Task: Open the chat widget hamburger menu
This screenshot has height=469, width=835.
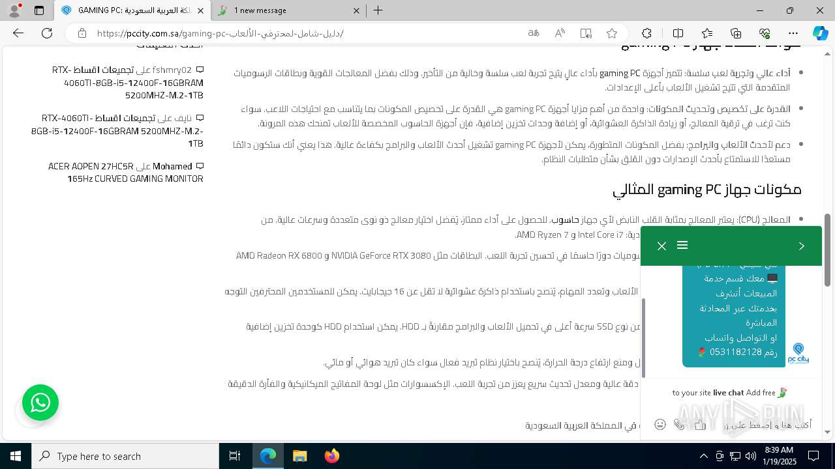Action: coord(682,245)
